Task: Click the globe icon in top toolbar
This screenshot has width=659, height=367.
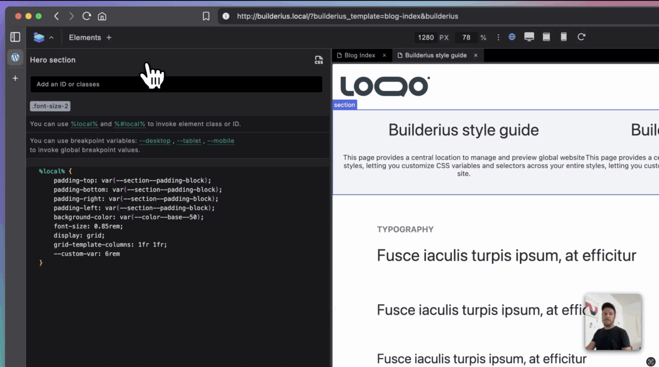Action: [512, 37]
